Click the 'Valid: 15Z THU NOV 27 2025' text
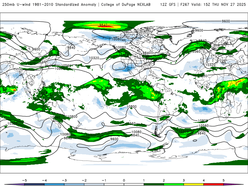The width and height of the screenshot is (248, 186). 219,4
